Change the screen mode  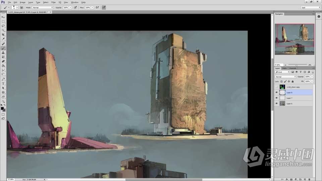(x=3, y=119)
